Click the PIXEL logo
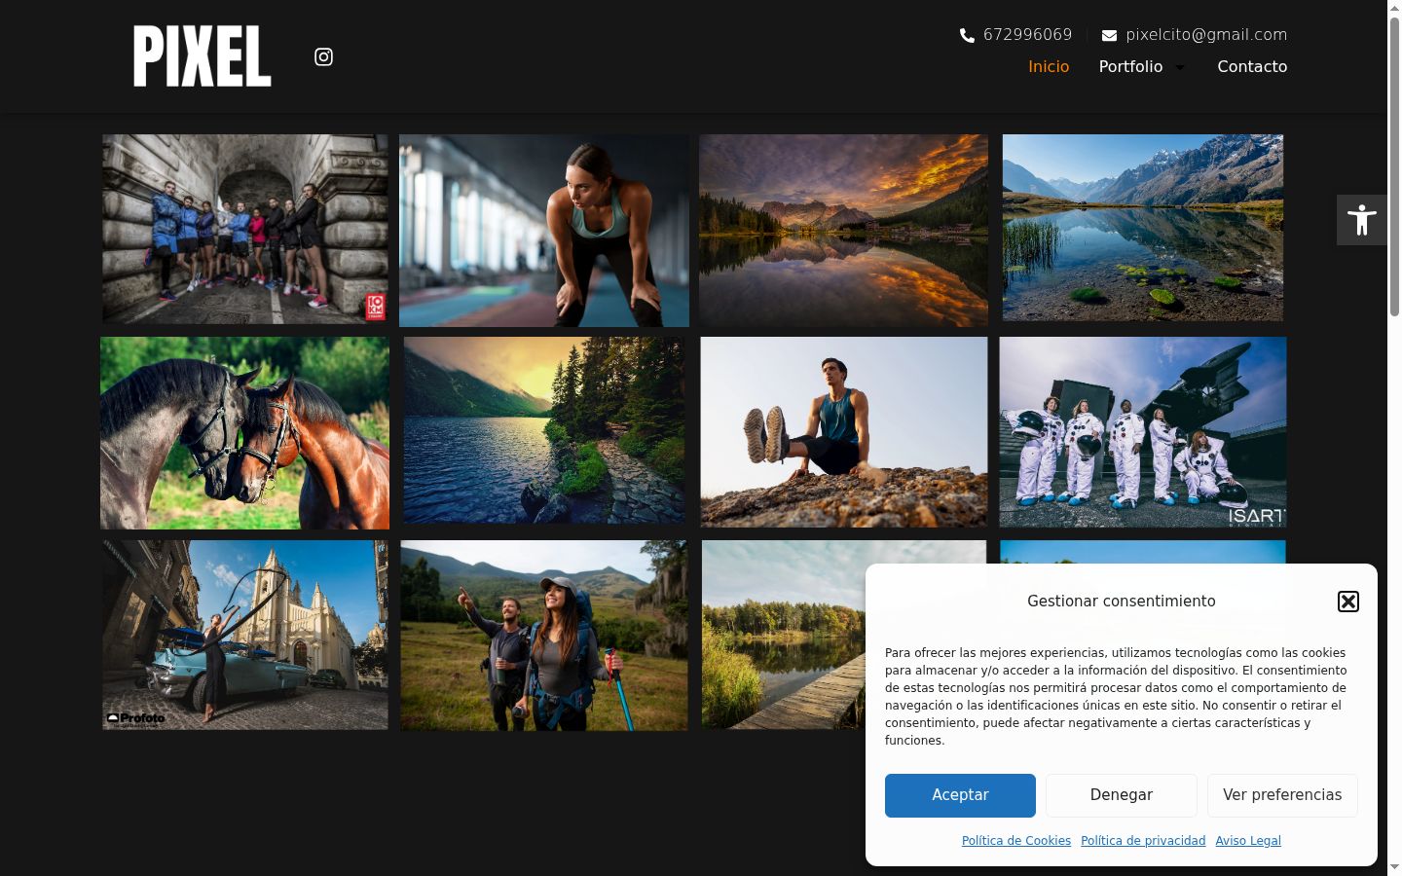This screenshot has height=876, width=1402. click(203, 56)
